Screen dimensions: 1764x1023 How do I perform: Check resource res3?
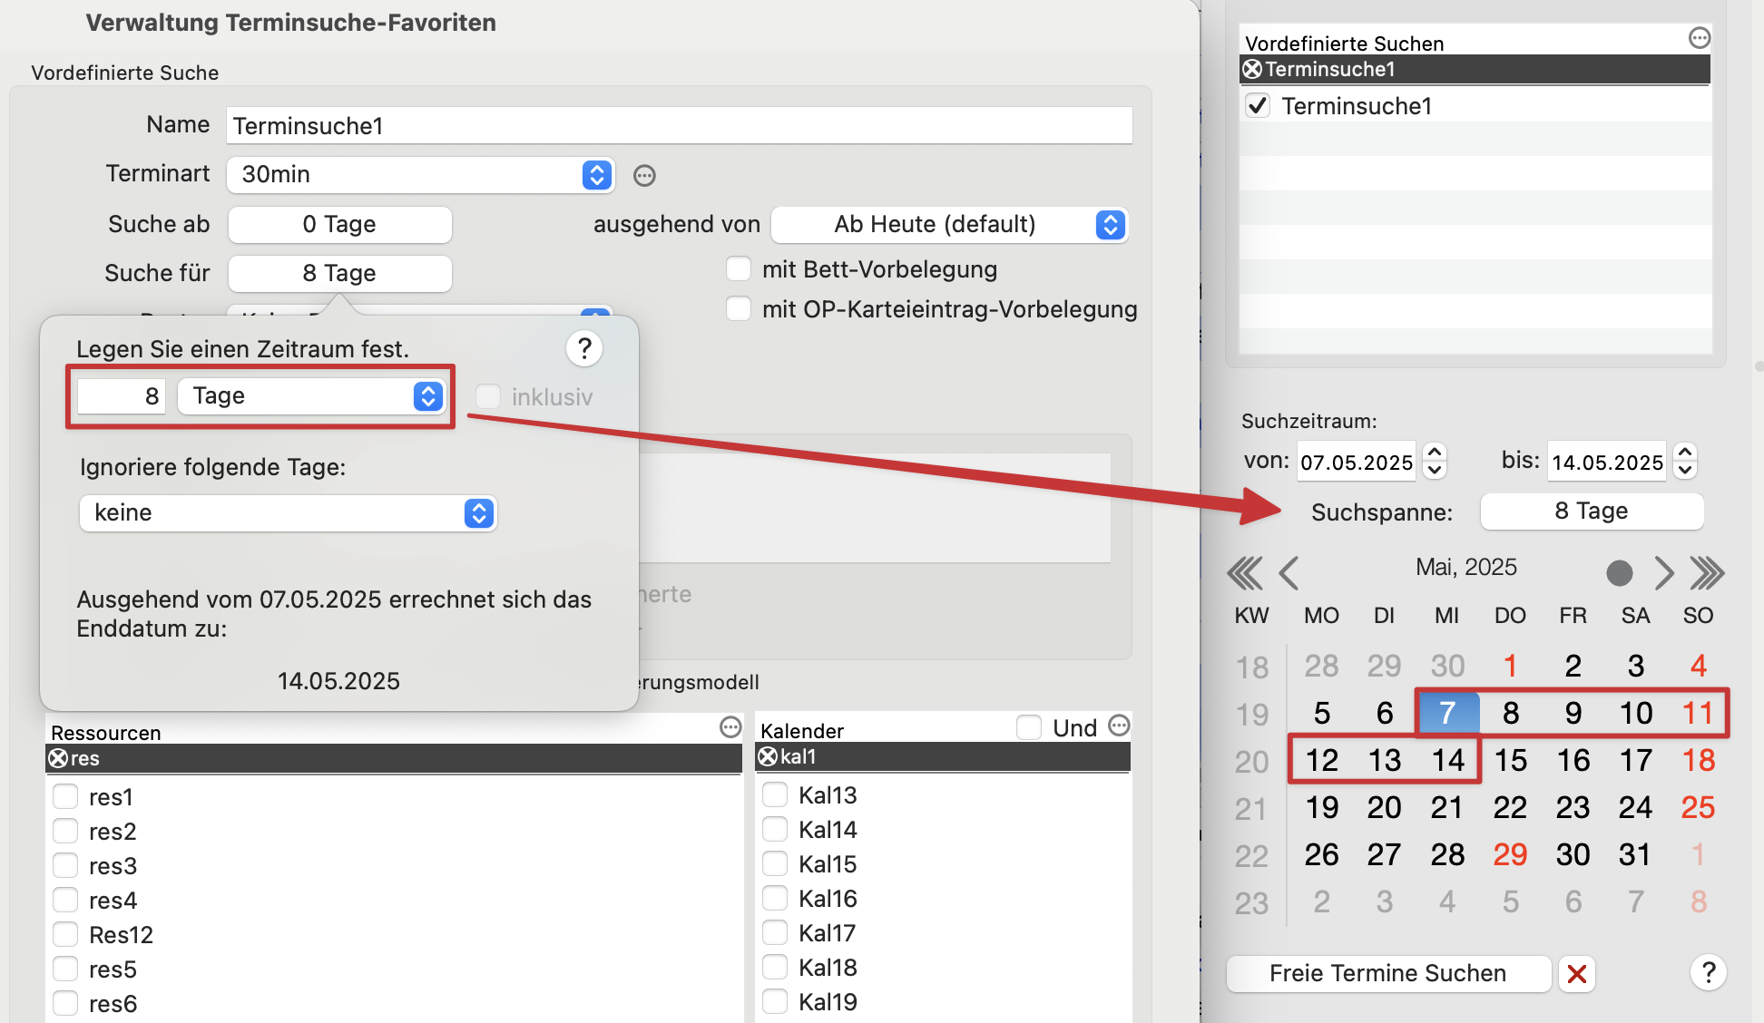click(65, 866)
